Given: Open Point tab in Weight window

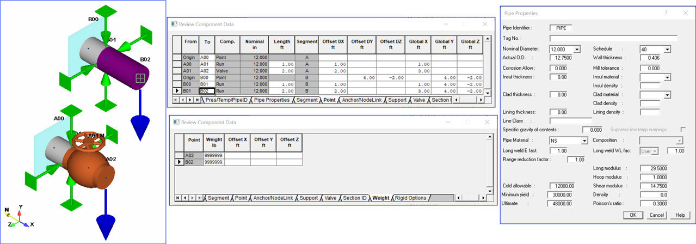Looking at the screenshot, I should pos(241,198).
